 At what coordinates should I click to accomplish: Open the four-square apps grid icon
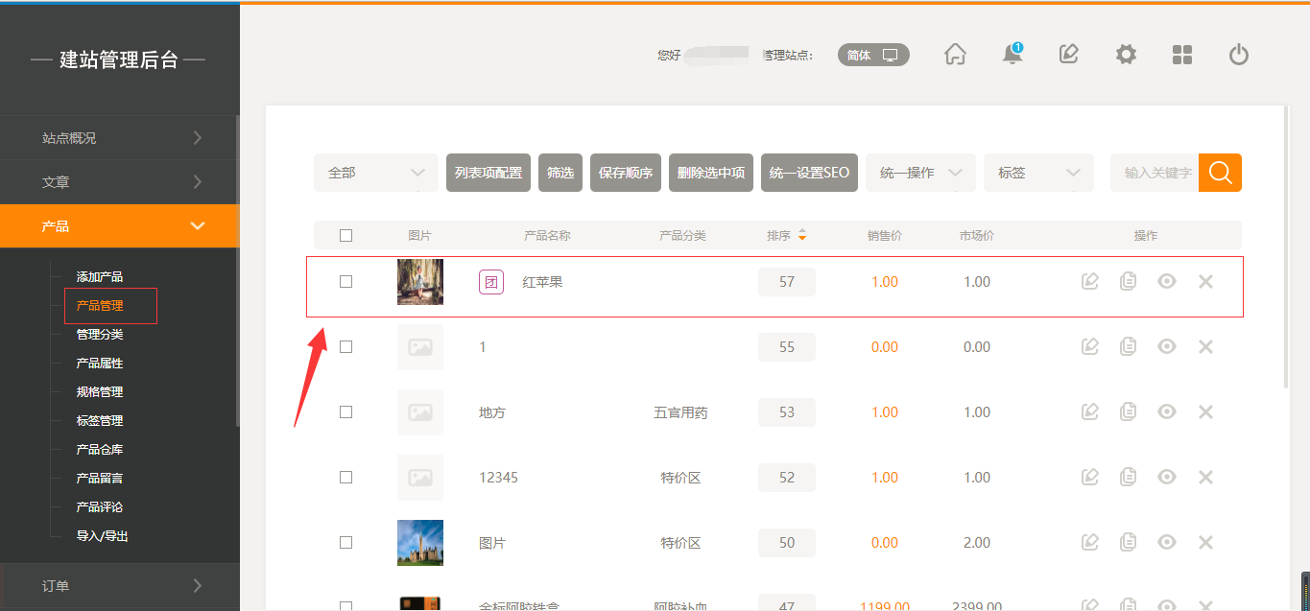click(1182, 55)
